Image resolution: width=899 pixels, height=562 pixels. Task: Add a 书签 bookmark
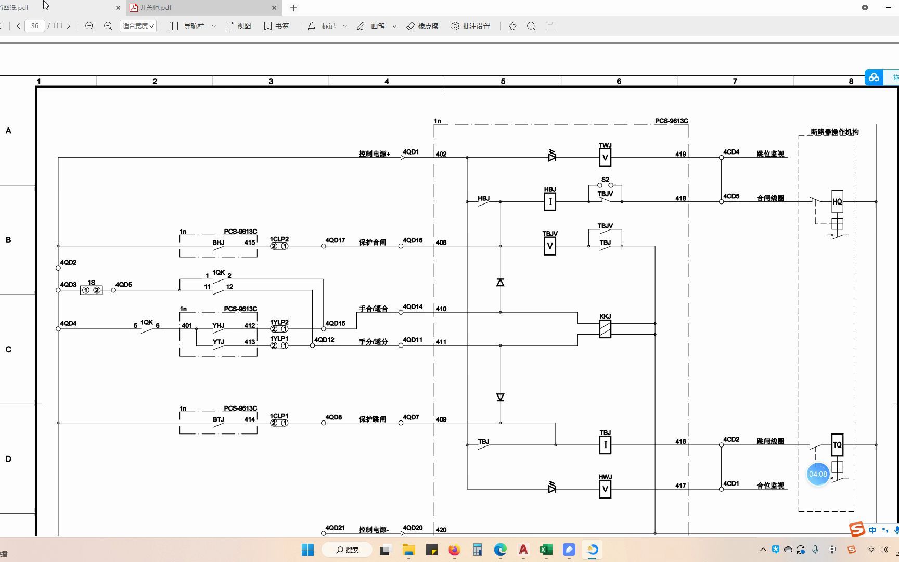pyautogui.click(x=276, y=26)
